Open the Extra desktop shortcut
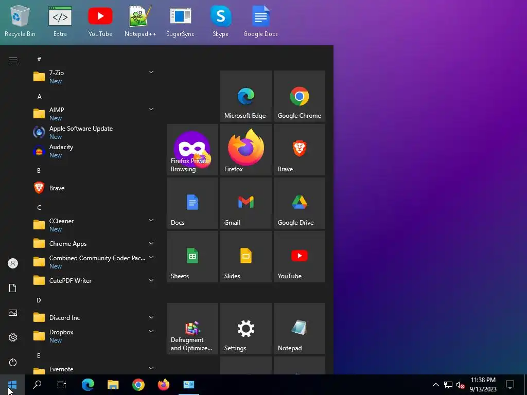The height and width of the screenshot is (395, 527). [x=60, y=22]
